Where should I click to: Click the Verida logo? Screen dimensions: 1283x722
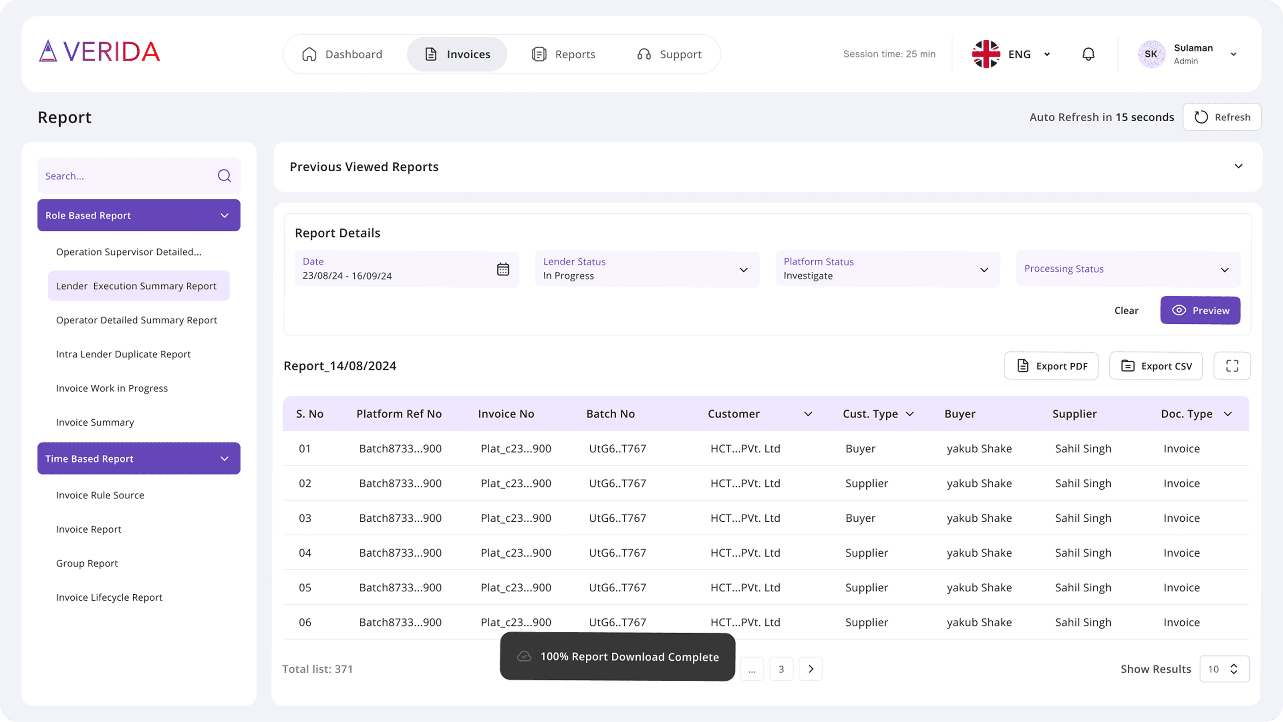pos(100,52)
